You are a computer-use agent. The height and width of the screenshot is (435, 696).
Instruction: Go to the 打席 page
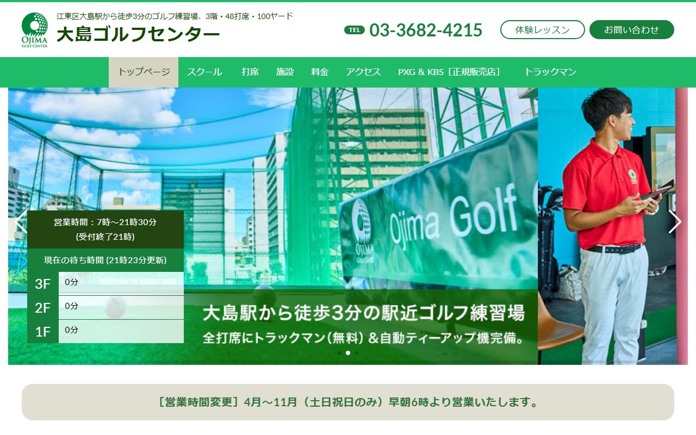(x=250, y=72)
